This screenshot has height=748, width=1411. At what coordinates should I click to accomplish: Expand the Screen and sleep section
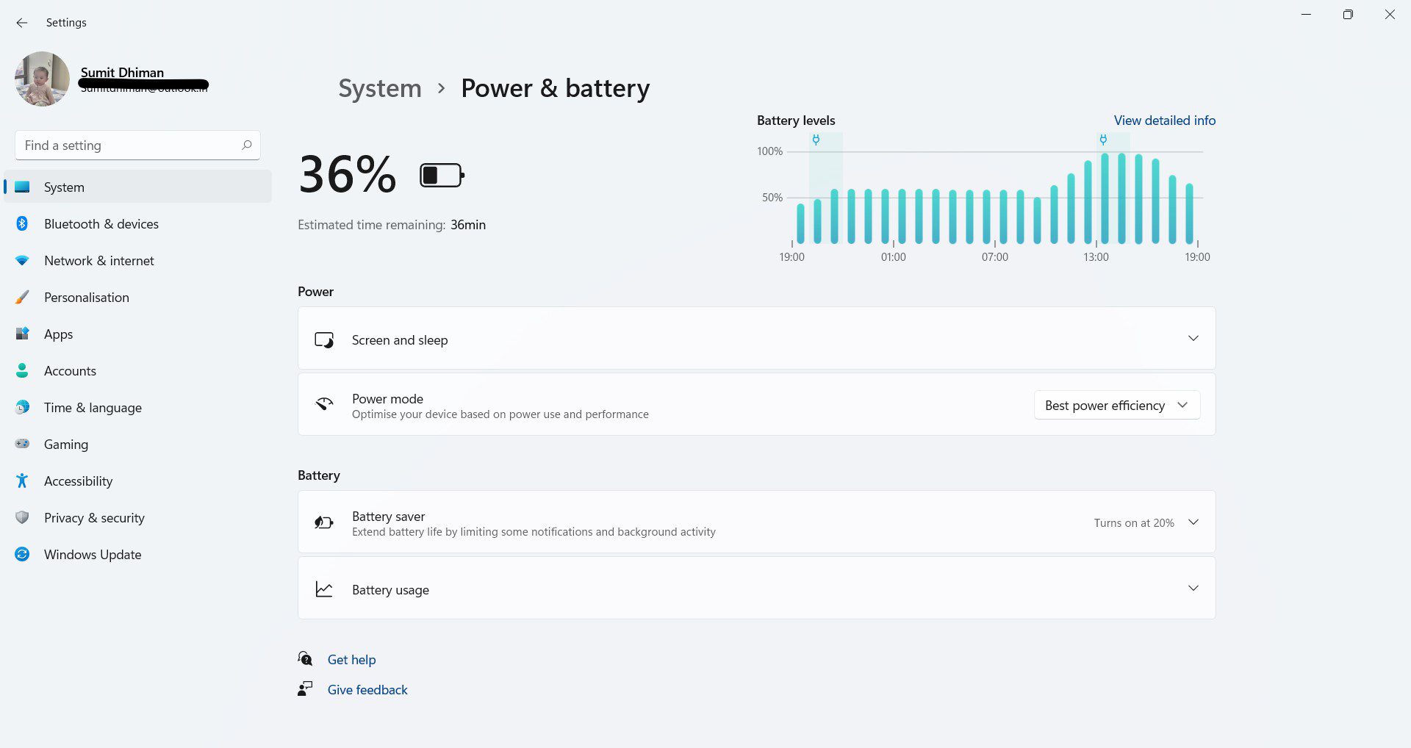1193,339
